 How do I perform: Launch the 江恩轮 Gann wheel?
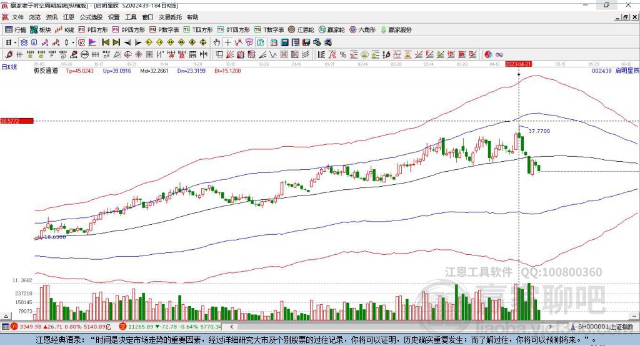301,30
